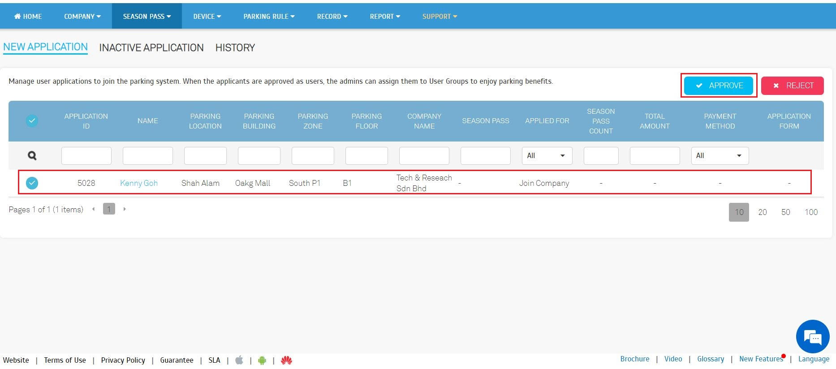Switch to the Inactive Application tab
This screenshot has width=836, height=369.
click(151, 48)
